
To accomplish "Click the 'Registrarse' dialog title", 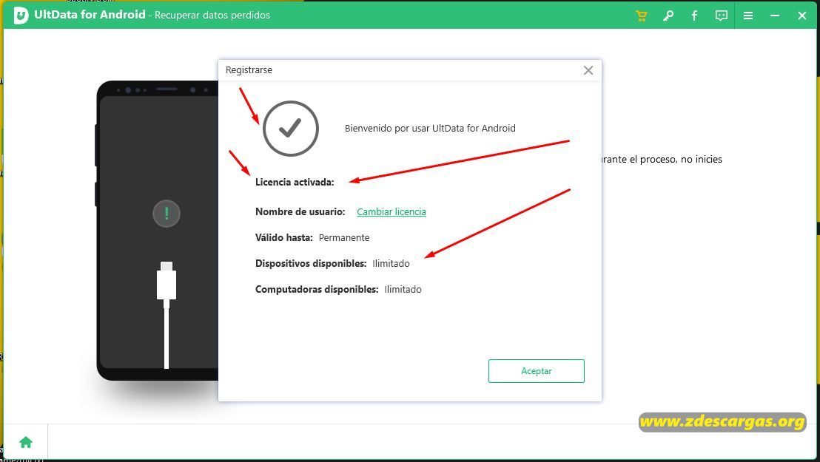I will (x=249, y=70).
